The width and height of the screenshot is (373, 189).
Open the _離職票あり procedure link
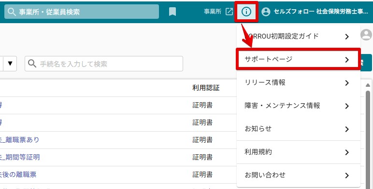(19, 140)
